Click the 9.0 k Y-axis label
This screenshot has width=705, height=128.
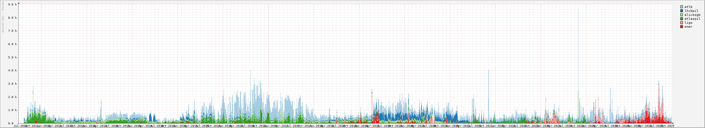pos(13,5)
